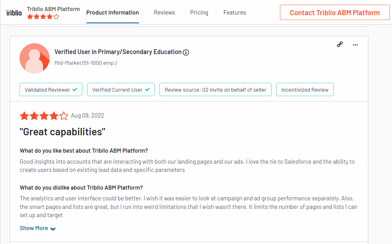Select the Product Information tab
The height and width of the screenshot is (244, 392).
click(112, 13)
